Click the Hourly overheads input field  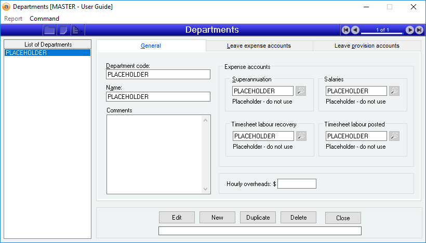[297, 184]
